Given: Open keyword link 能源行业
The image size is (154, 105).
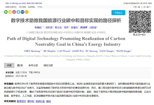Looking at the screenshot, I should (x=40, y=101).
